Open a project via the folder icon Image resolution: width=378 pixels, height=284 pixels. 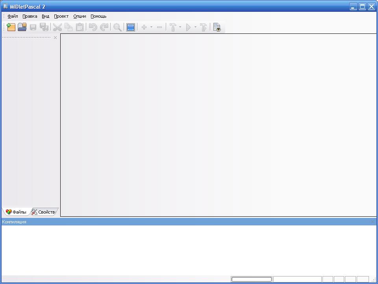pyautogui.click(x=22, y=27)
